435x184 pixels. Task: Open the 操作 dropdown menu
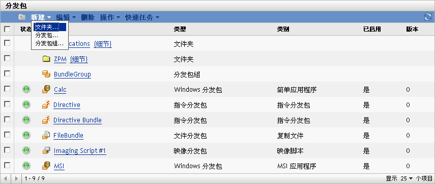pos(110,17)
